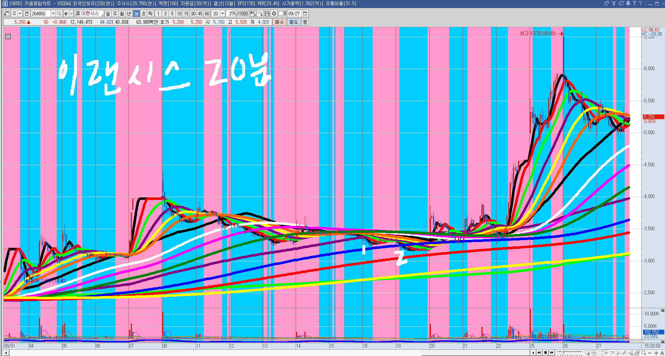Screen dimensions: 665x356
Task: Click the save chart floppy disk icon
Action: click(267, 14)
